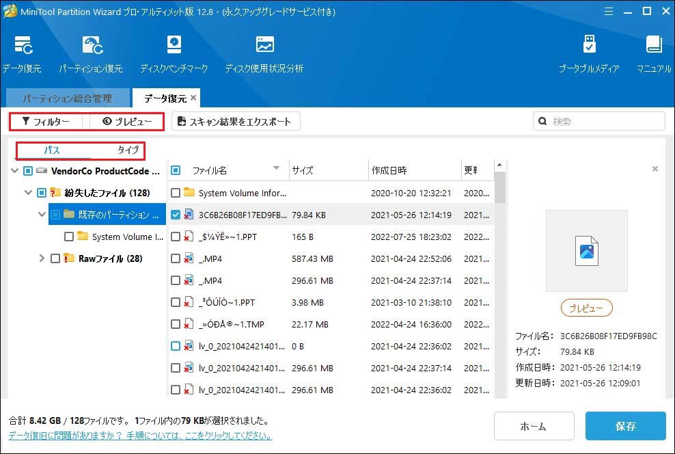The height and width of the screenshot is (454, 675).
Task: Sort by the 作成日時 column header
Action: point(415,170)
